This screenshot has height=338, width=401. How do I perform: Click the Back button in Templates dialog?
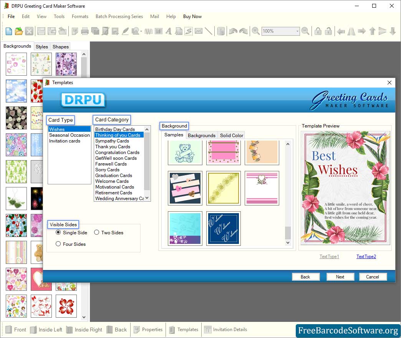click(x=305, y=277)
